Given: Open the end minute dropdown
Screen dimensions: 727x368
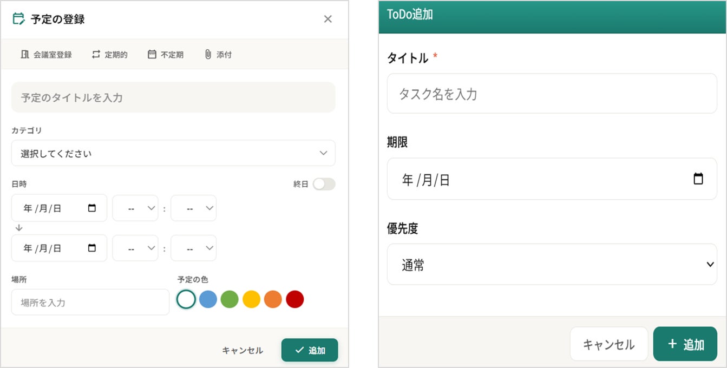Looking at the screenshot, I should tap(193, 248).
